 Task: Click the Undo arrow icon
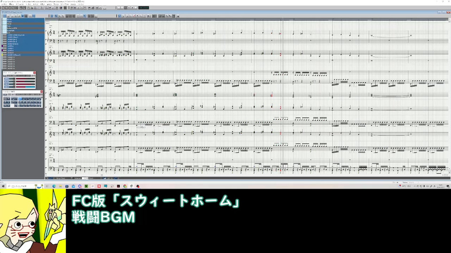point(21,8)
